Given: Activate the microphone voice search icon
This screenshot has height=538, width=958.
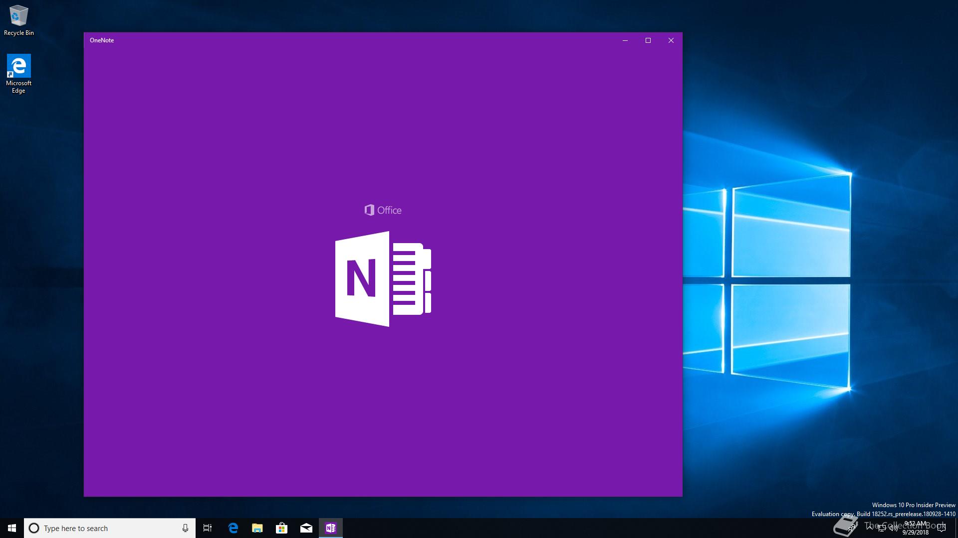Looking at the screenshot, I should [x=185, y=528].
